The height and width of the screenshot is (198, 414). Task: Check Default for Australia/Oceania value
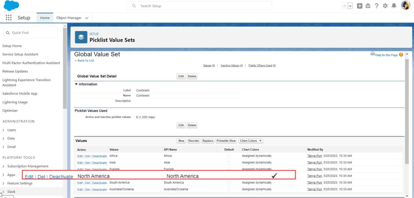[x=229, y=189]
